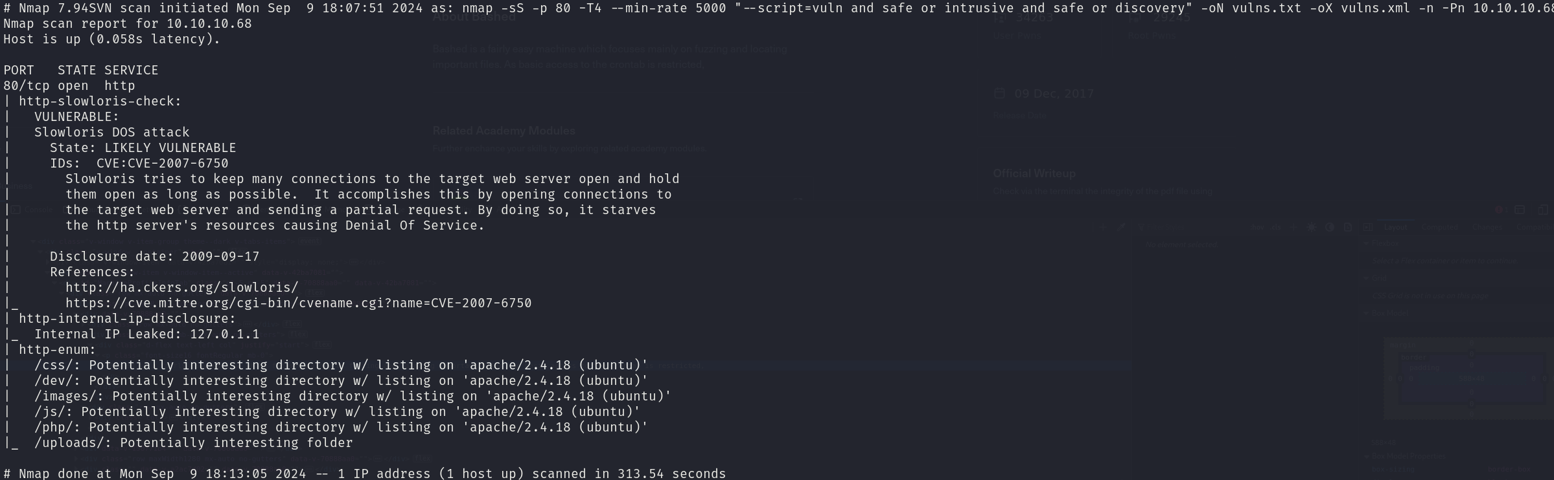1554x480 pixels.
Task: Click the faint red error count icon
Action: pyautogui.click(x=1499, y=210)
